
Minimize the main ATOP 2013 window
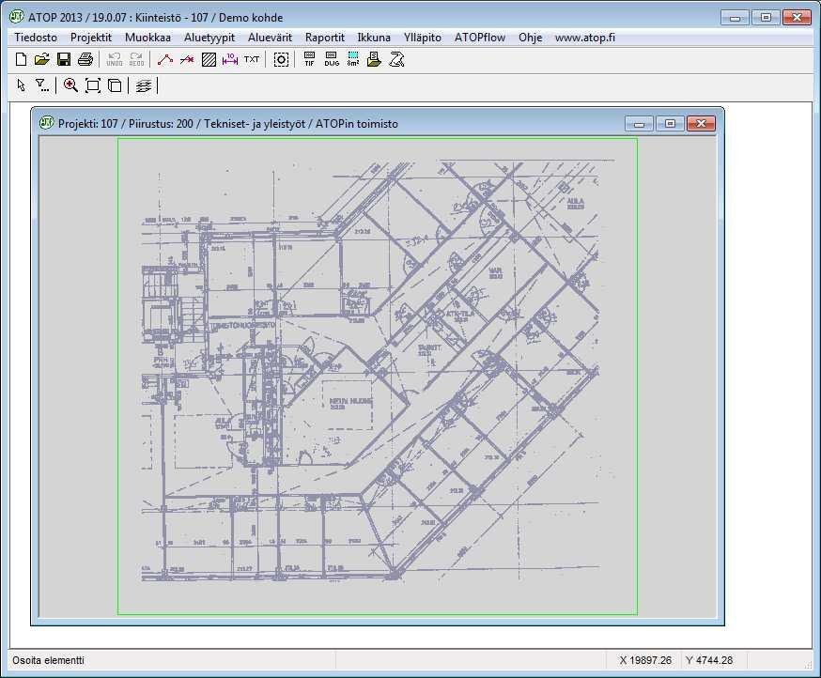735,17
